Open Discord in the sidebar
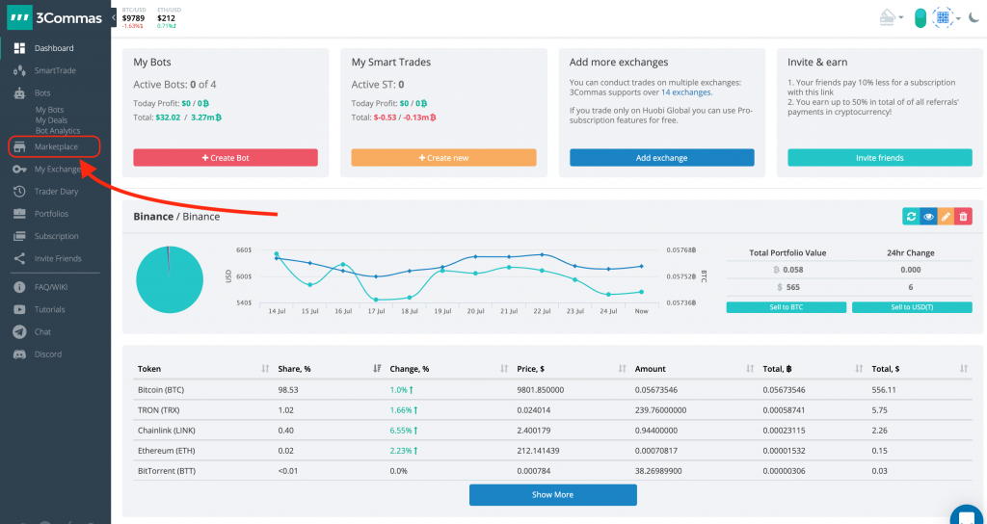The image size is (987, 524). click(x=47, y=354)
